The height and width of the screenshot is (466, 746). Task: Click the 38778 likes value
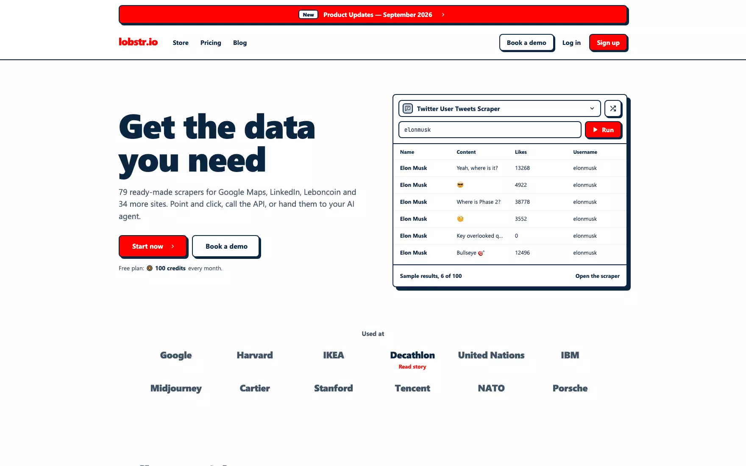[x=522, y=202]
